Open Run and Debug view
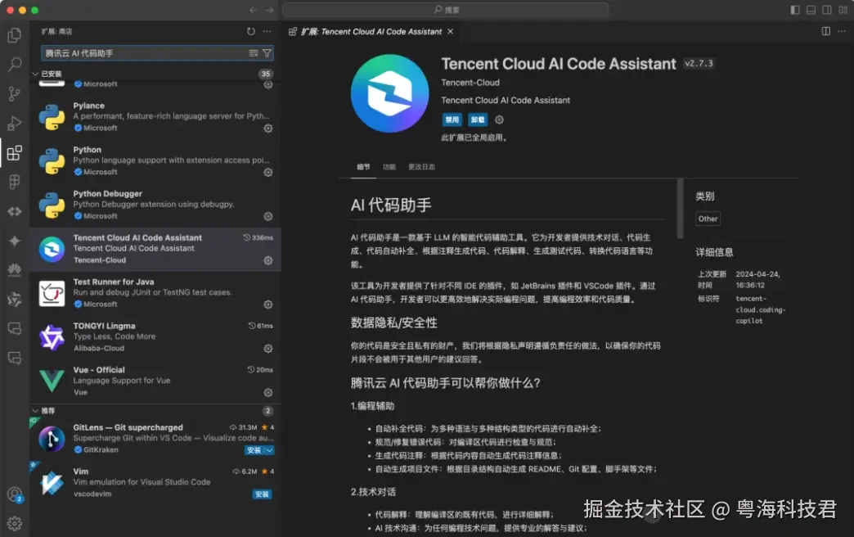Screen dimensions: 854x537 [x=15, y=124]
